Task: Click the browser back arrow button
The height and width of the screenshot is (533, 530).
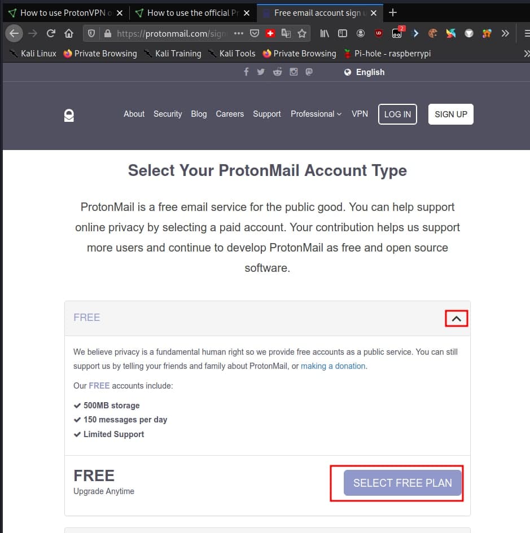Action: point(14,33)
